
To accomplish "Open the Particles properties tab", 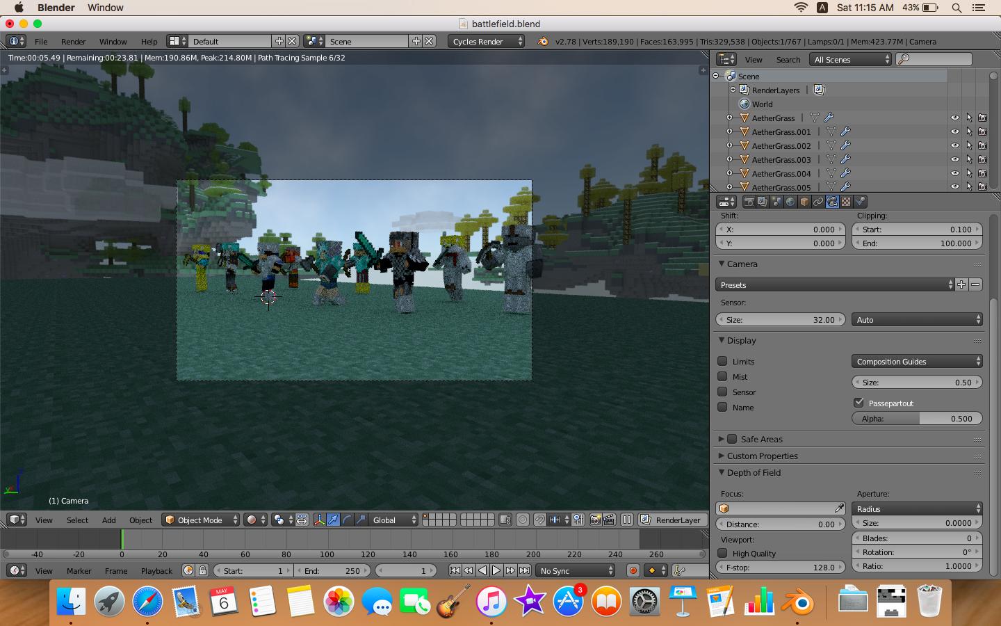I will 860,202.
